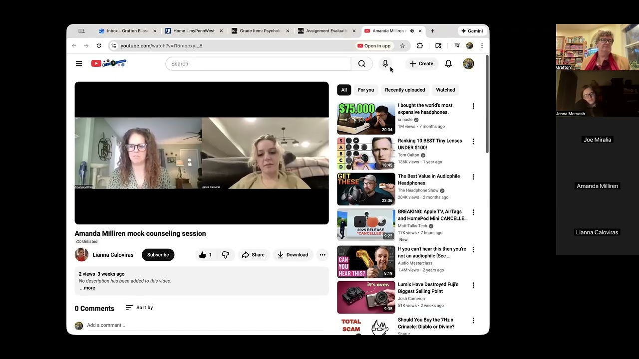
Task: Download the video
Action: pos(293,255)
